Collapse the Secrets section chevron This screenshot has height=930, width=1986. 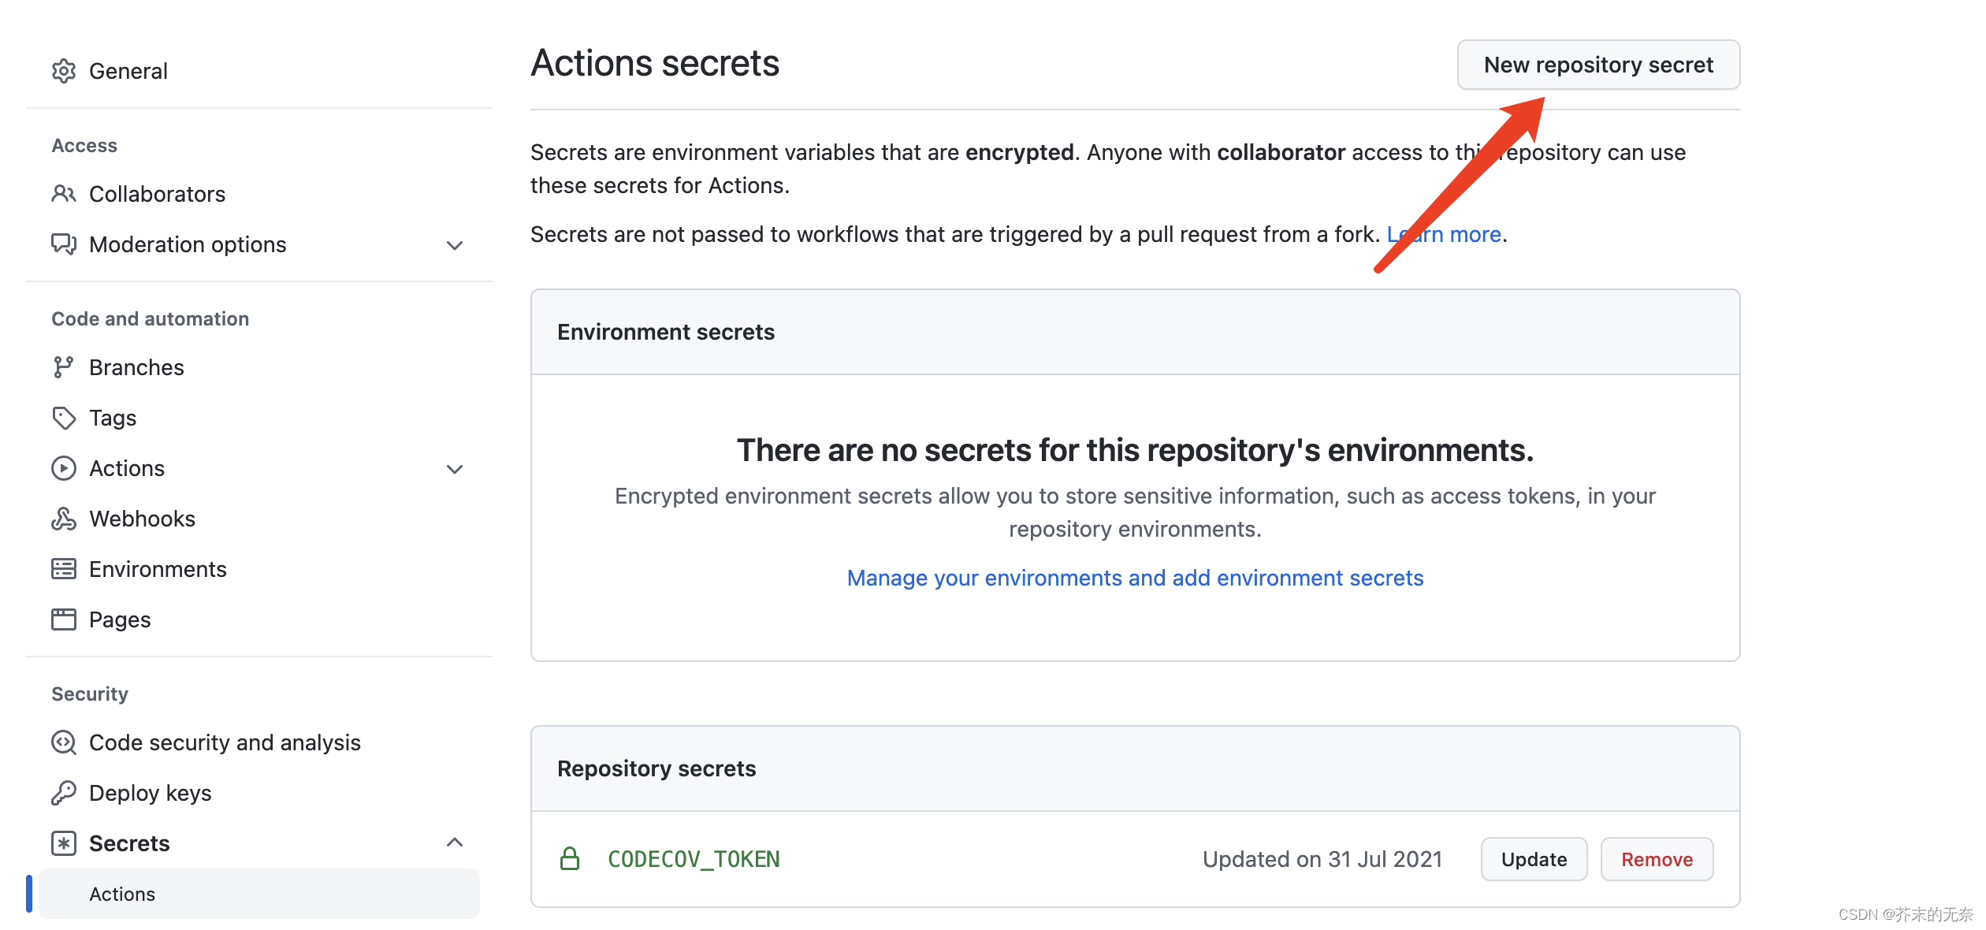coord(455,843)
